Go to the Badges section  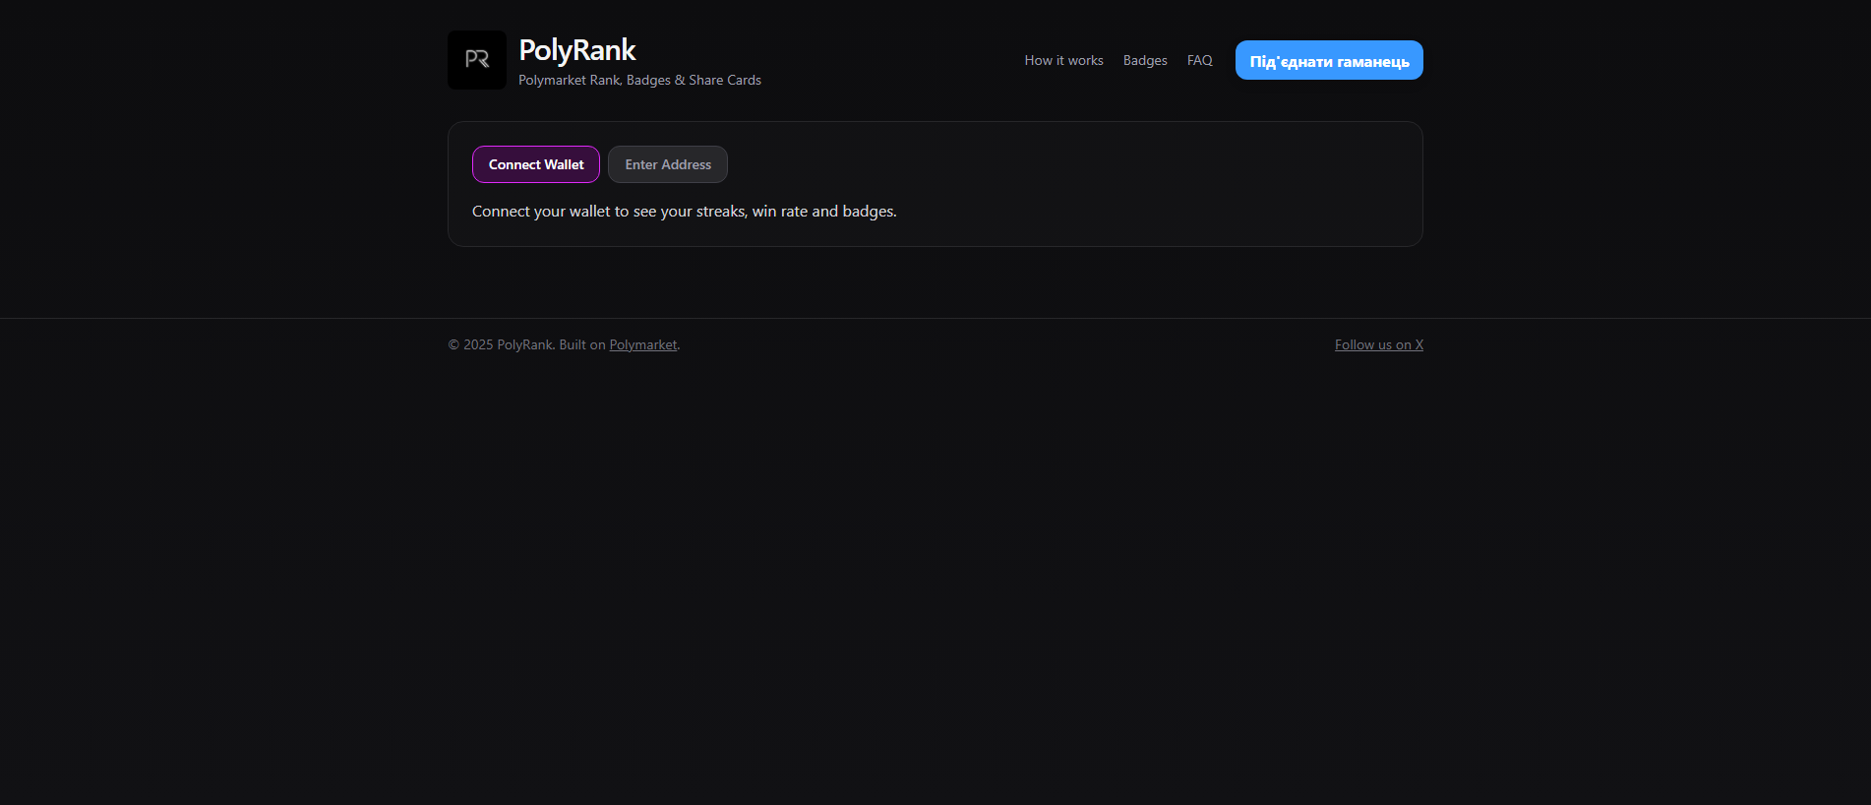click(x=1145, y=60)
